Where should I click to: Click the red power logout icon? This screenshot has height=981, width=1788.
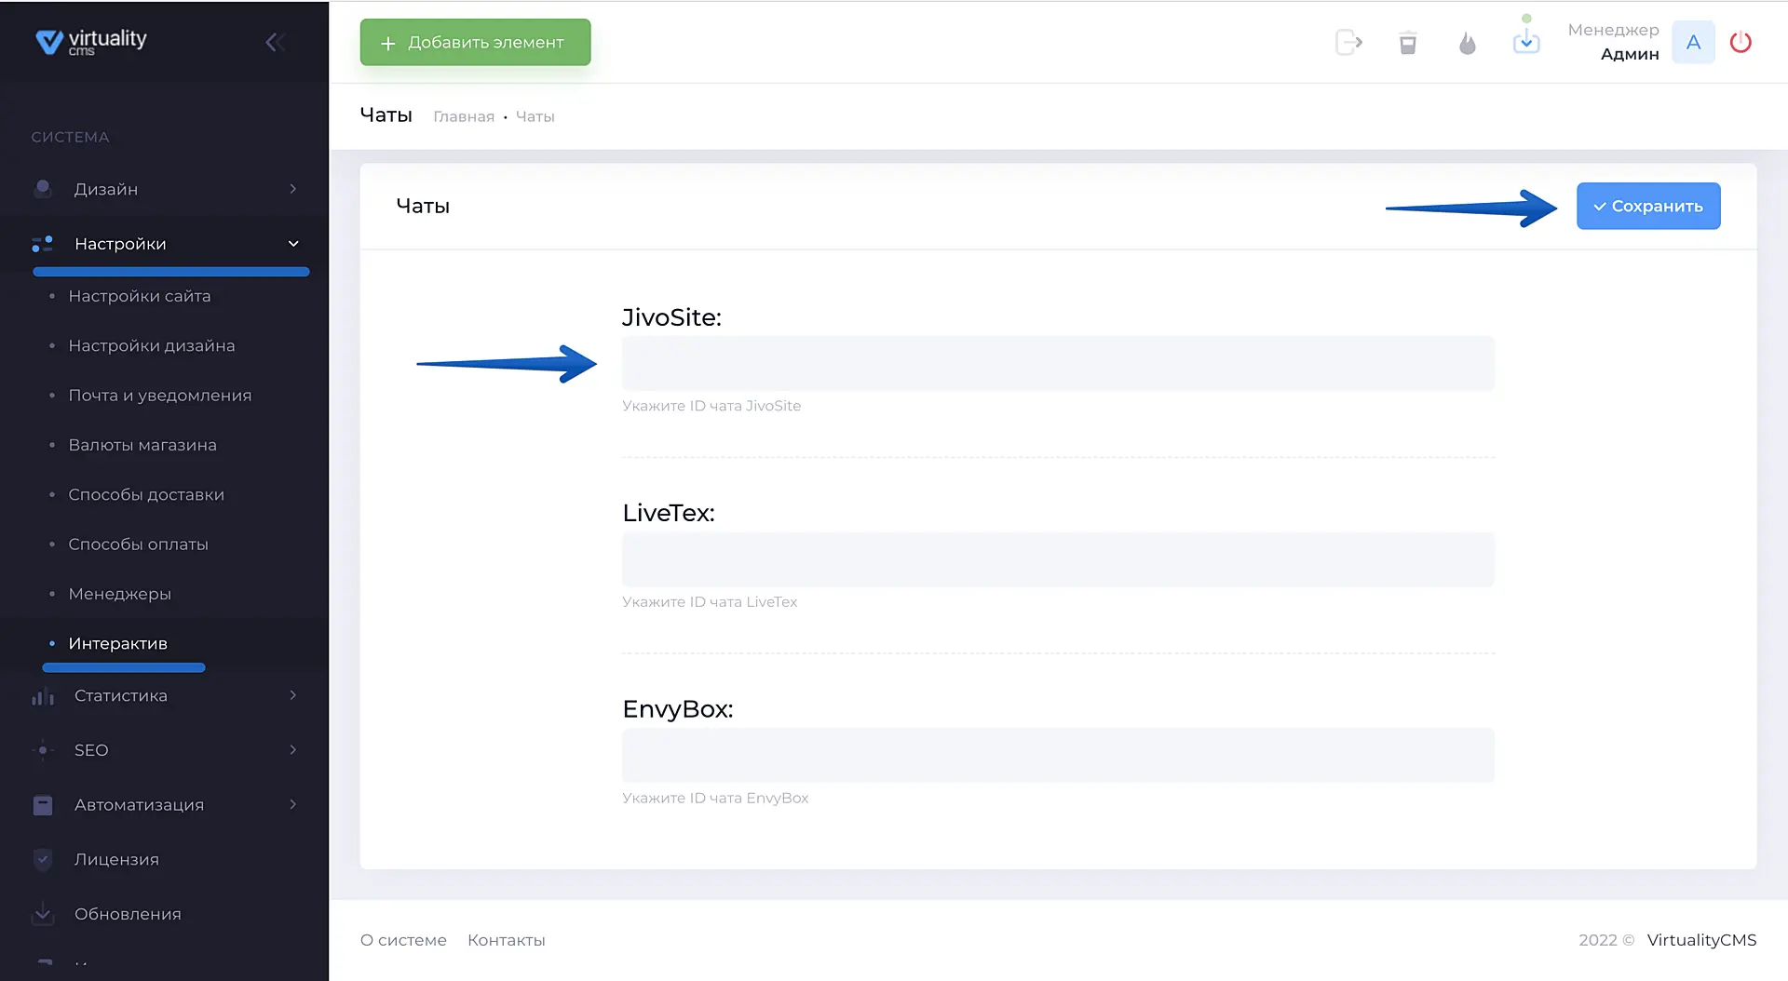pyautogui.click(x=1741, y=43)
